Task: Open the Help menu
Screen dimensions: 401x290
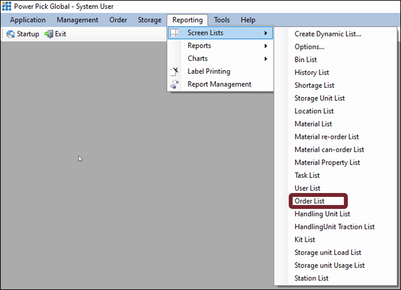Action: pyautogui.click(x=248, y=20)
